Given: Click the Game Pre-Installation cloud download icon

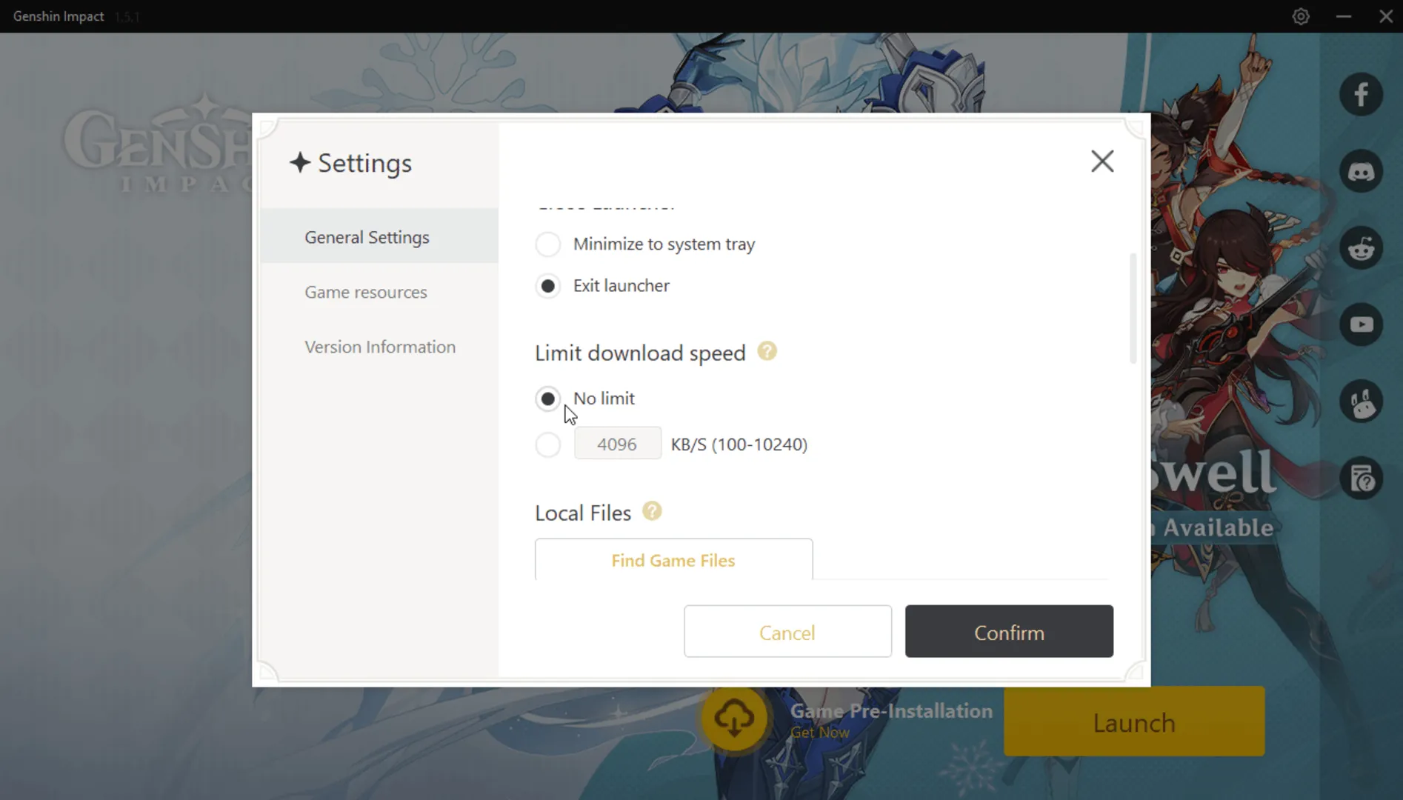Looking at the screenshot, I should [734, 718].
